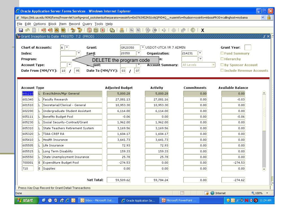Viewport: 289px width, 216px height.
Task: Click the Rollback icon in the toolbar
Action: point(27,30)
